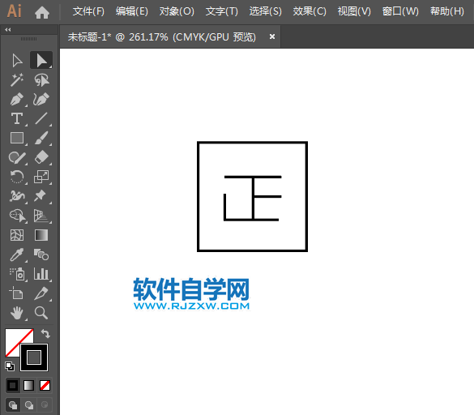This screenshot has height=415, width=474.
Task: Open the 视图(V) menu
Action: pos(354,11)
